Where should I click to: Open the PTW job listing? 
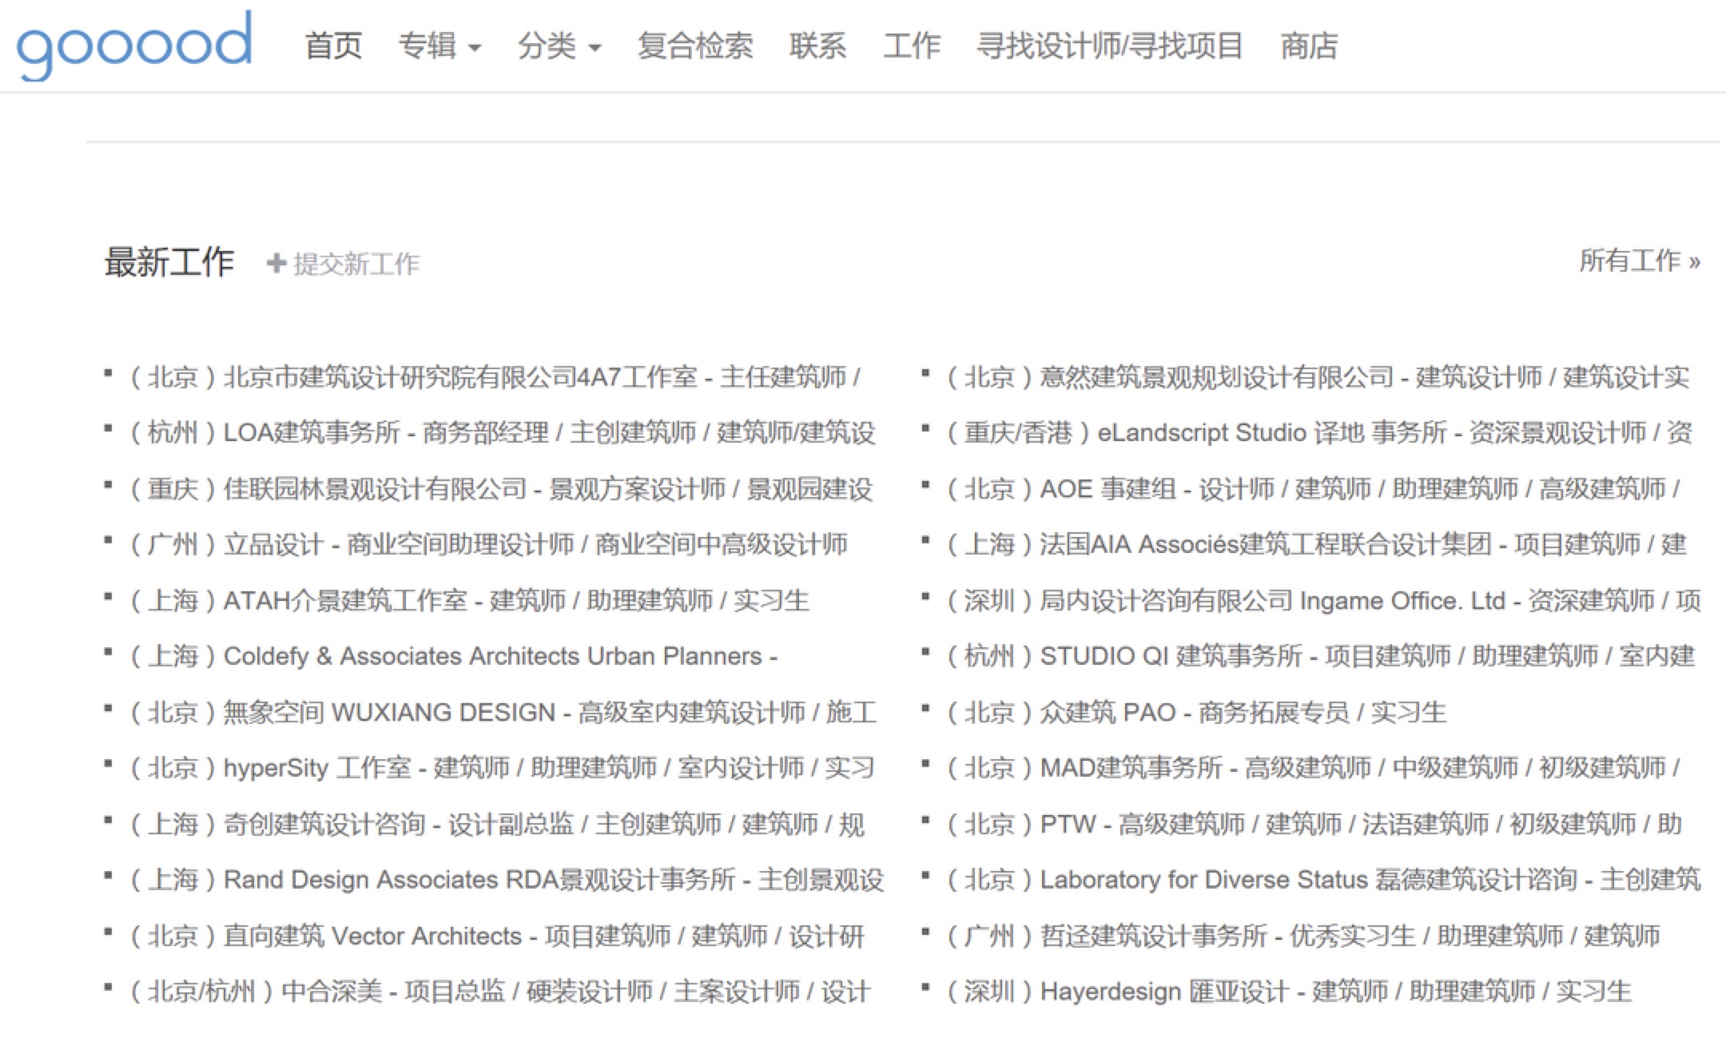pyautogui.click(x=1314, y=824)
